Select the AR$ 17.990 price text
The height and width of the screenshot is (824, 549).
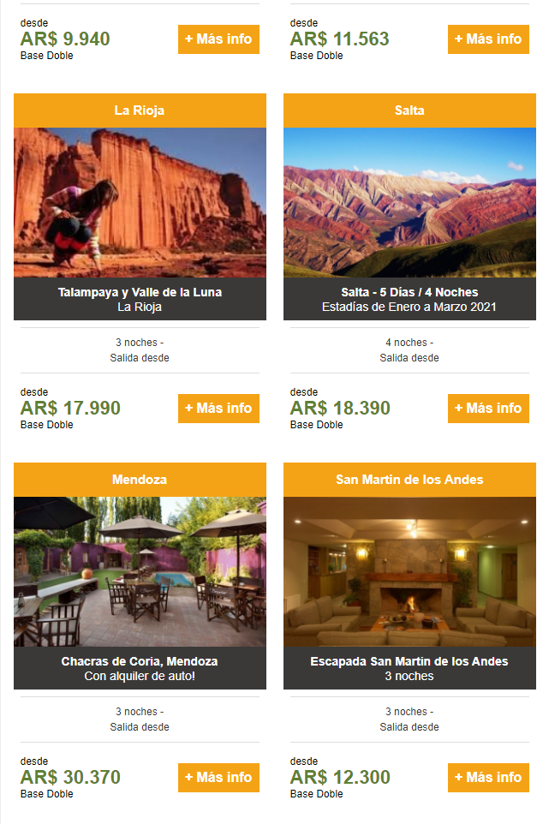[70, 408]
